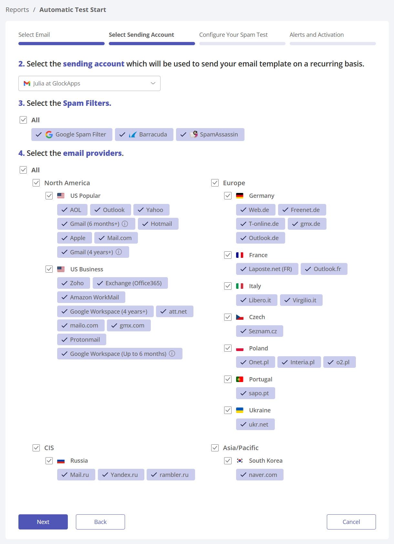Uncheck the All spam filters checkbox

tap(23, 120)
